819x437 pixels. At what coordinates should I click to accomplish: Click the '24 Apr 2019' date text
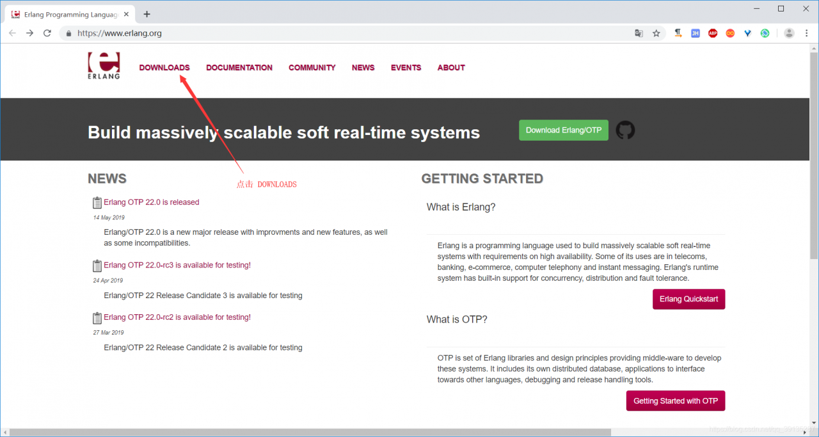[108, 280]
